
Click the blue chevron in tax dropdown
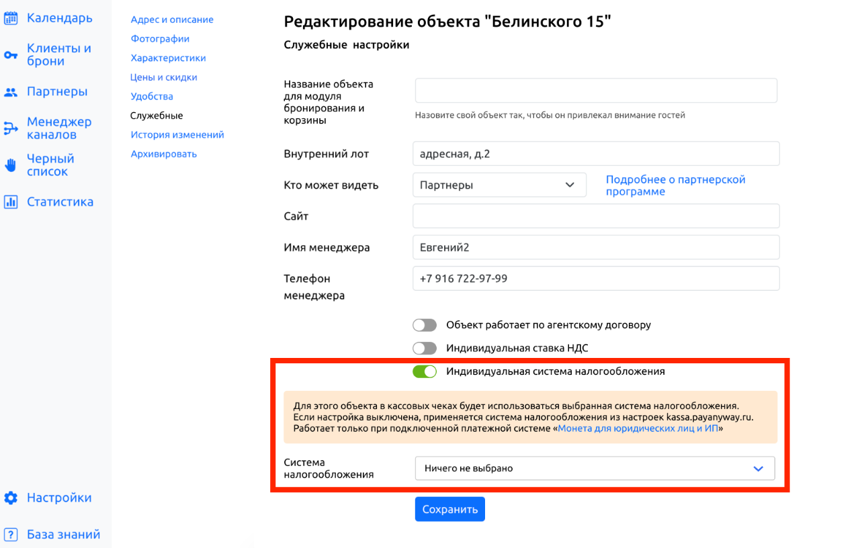point(759,469)
